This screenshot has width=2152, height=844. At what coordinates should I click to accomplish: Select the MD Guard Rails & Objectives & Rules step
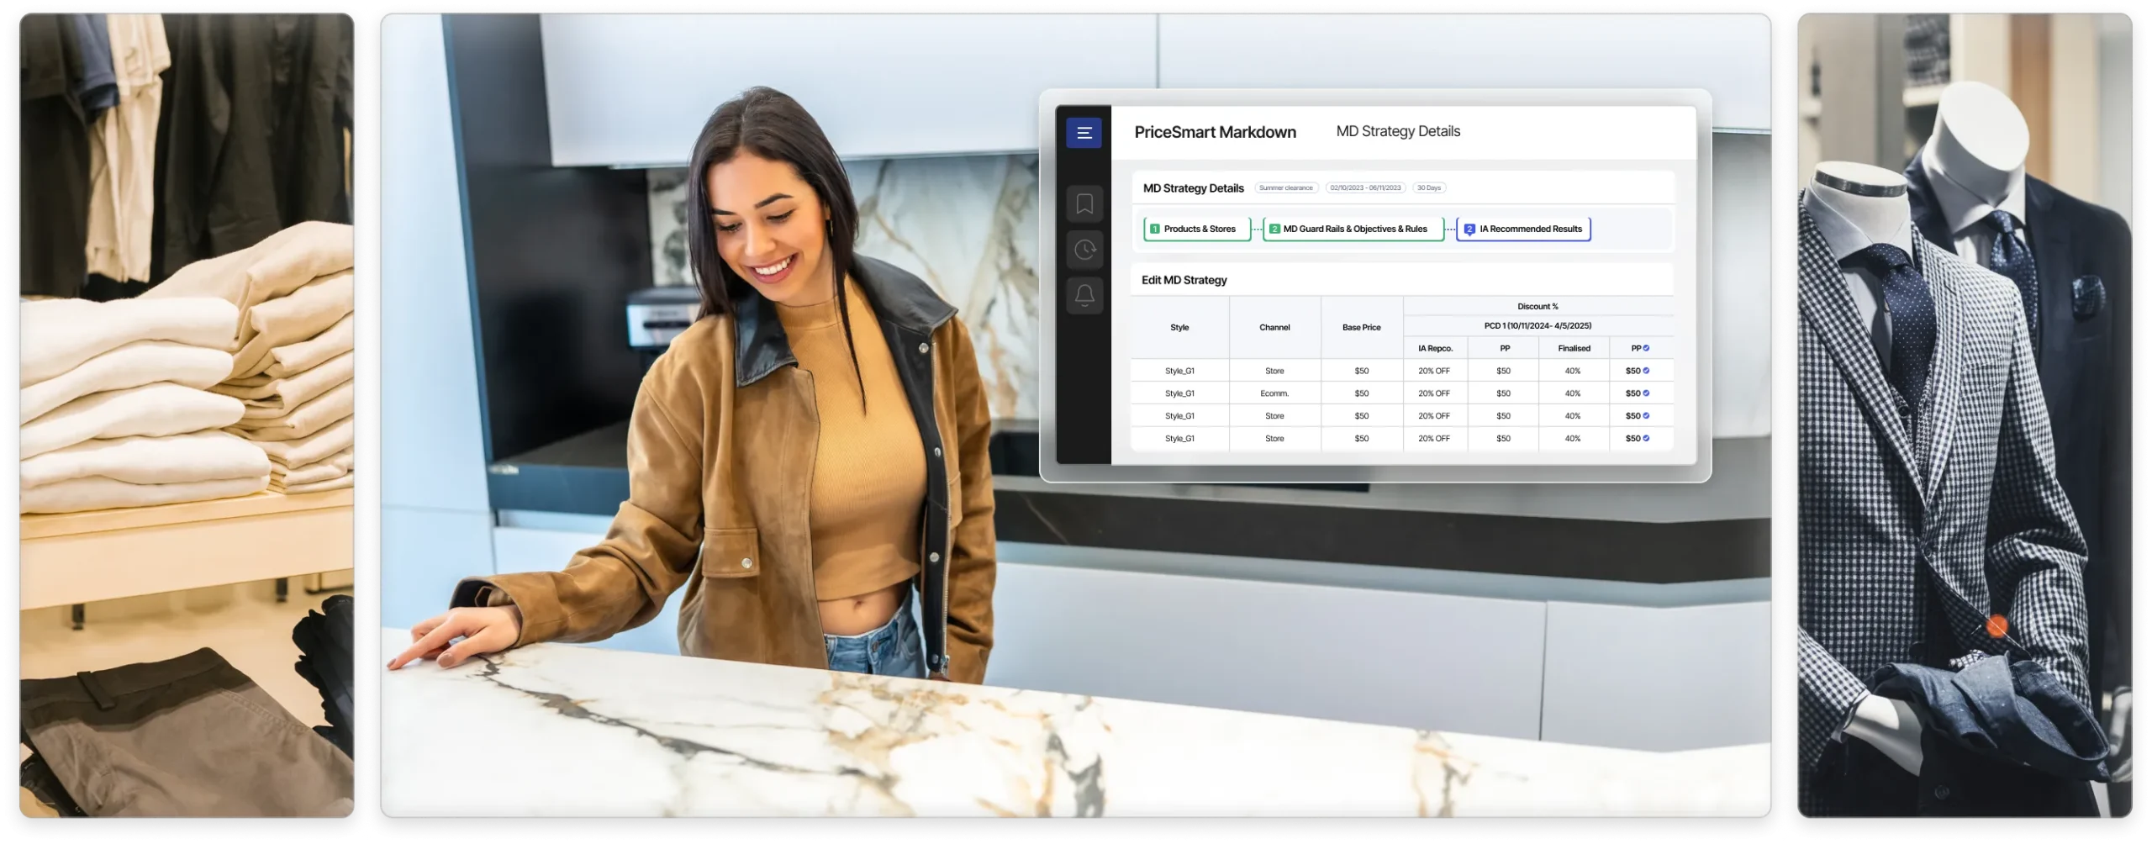pos(1355,228)
